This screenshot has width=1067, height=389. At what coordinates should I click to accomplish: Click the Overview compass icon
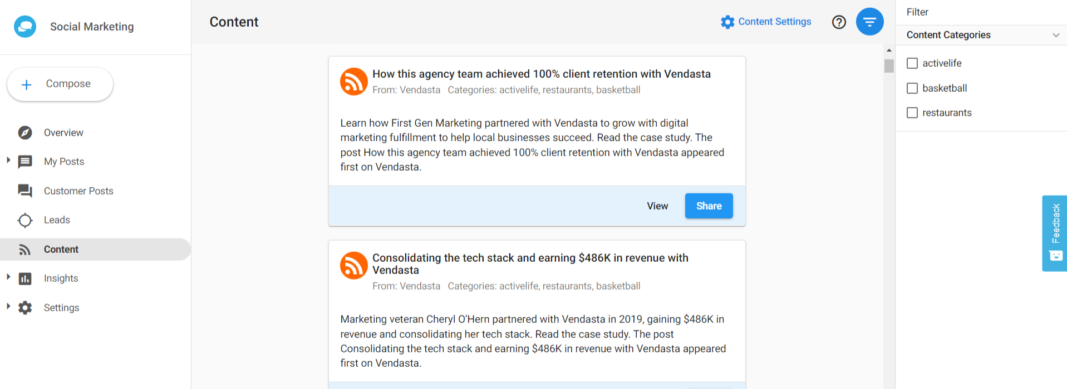[x=25, y=132]
